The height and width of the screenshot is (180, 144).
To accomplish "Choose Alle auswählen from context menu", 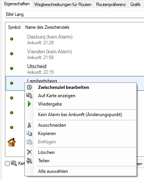I will pos(53,171).
